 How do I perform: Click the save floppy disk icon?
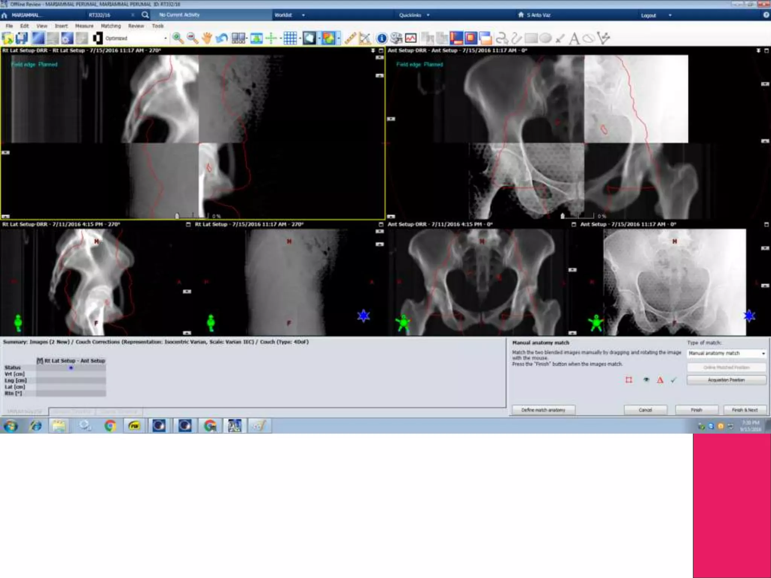pos(22,38)
